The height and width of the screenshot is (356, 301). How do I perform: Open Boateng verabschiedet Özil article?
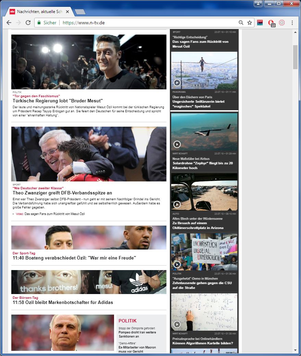74,258
